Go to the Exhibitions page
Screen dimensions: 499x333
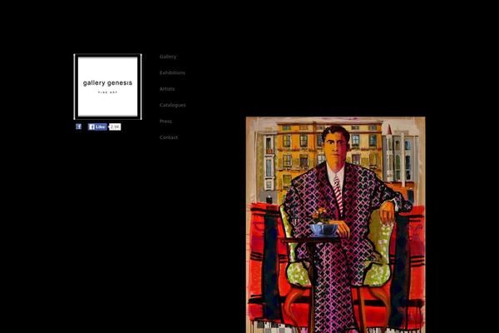[172, 72]
